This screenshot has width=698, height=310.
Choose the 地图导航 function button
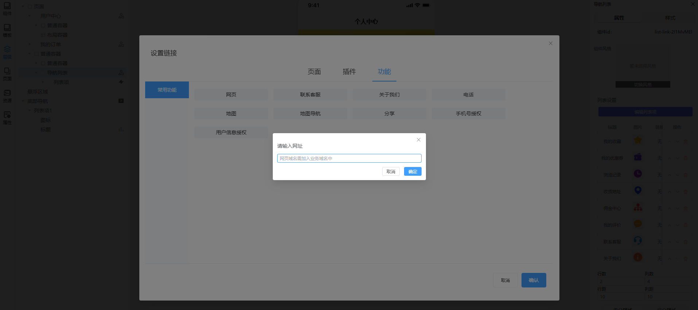310,114
